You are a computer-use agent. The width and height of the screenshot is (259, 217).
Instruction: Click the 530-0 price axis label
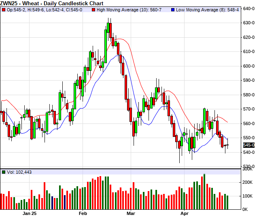point(248,166)
